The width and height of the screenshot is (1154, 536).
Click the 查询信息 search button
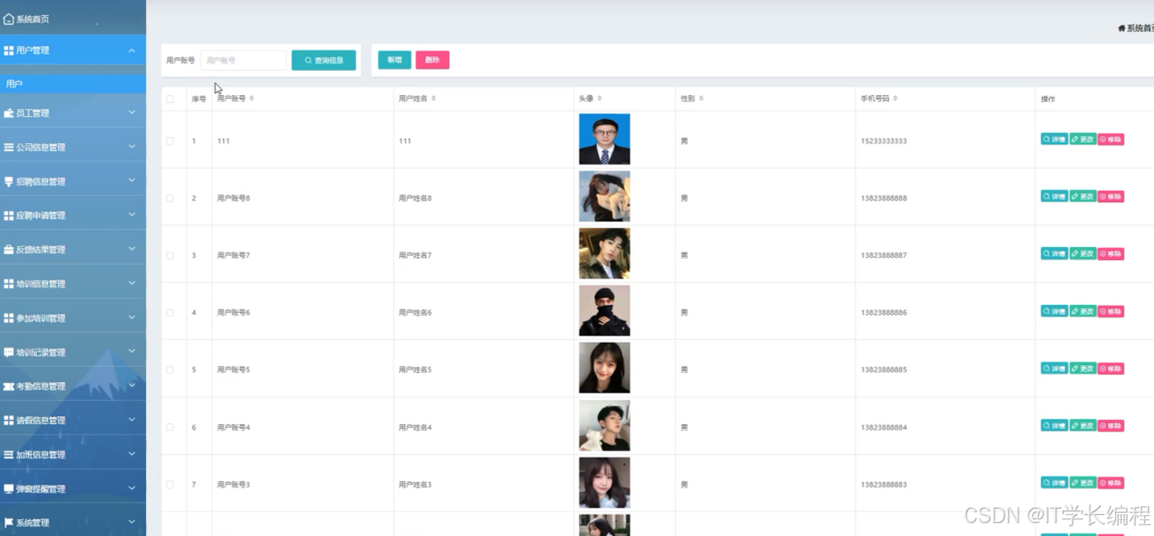coord(324,60)
